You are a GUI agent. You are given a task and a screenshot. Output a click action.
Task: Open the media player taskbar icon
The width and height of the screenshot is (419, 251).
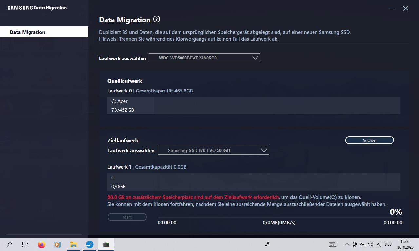57,244
